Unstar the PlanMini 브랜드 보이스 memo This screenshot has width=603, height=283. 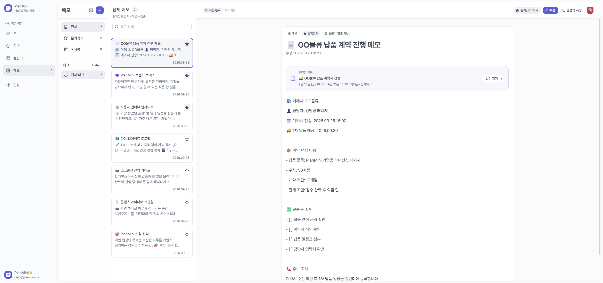187,76
